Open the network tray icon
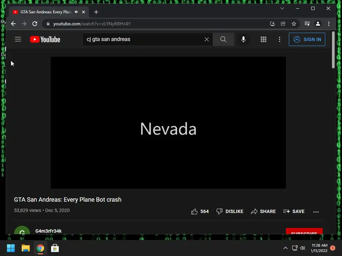Viewport: 342px width, 256px height. tap(295, 248)
